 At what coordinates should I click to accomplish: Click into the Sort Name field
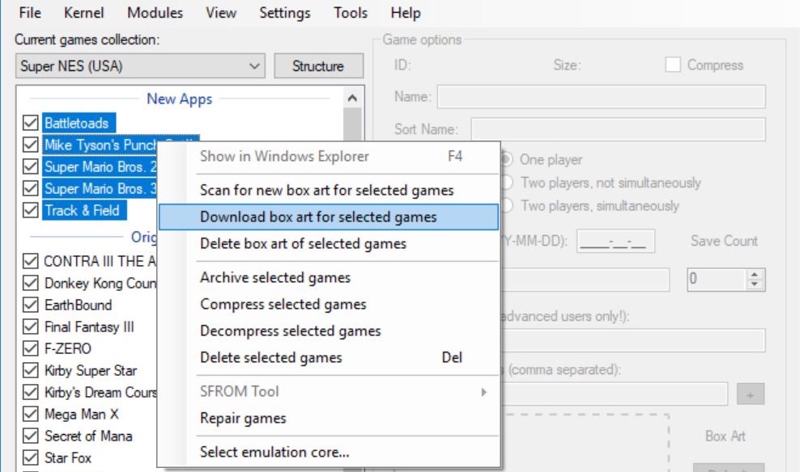(618, 129)
